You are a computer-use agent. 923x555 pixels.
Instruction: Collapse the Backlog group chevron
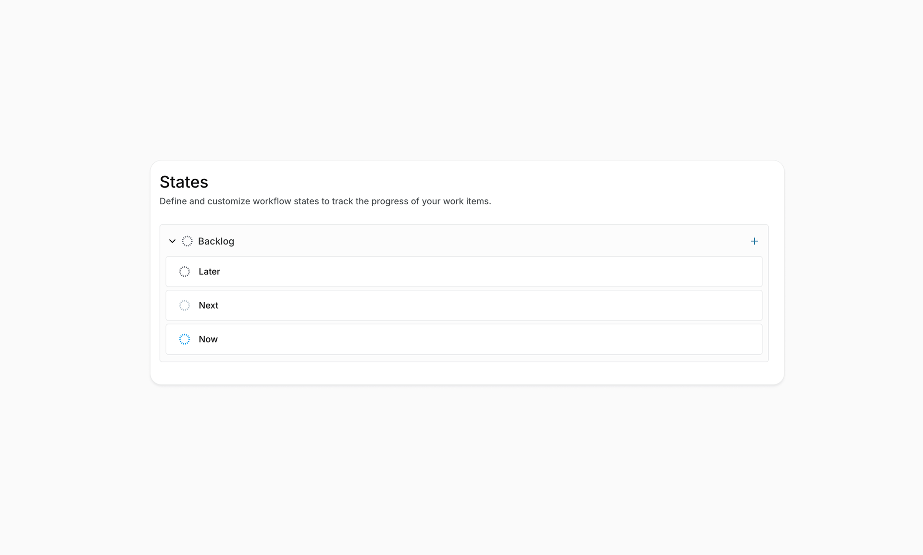[172, 241]
